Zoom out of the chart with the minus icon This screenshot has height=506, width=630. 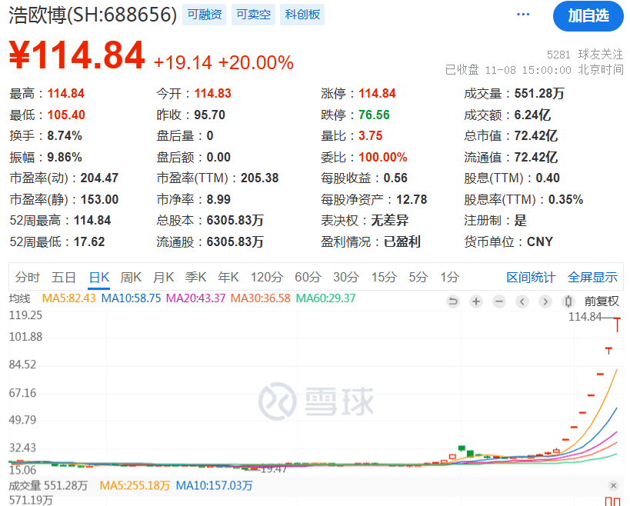498,301
